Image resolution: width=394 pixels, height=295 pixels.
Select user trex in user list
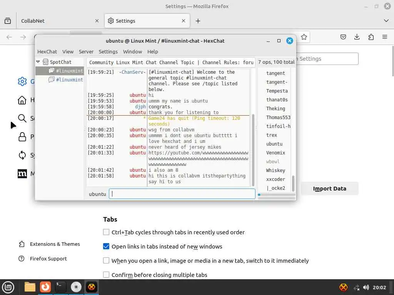pos(272,135)
